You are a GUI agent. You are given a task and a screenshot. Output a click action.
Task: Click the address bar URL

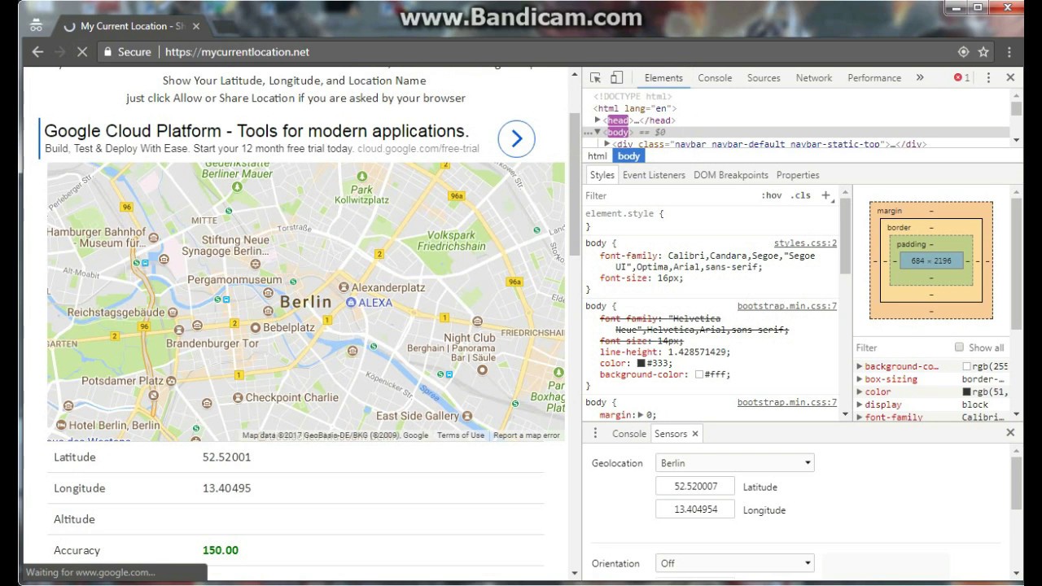[237, 51]
